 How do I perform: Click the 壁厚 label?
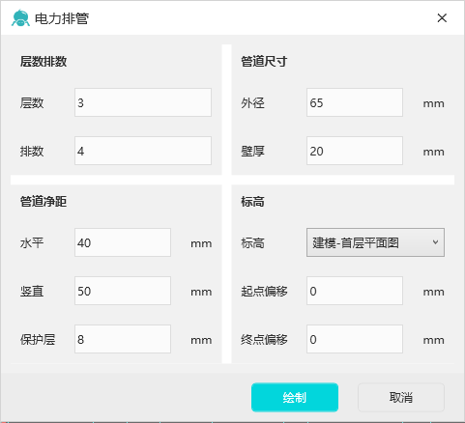[x=252, y=152]
